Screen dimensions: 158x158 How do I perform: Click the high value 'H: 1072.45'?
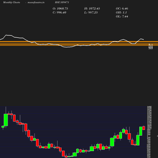92,9
